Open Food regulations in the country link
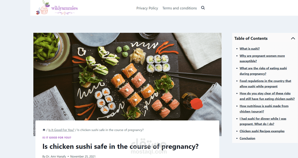 265,84
